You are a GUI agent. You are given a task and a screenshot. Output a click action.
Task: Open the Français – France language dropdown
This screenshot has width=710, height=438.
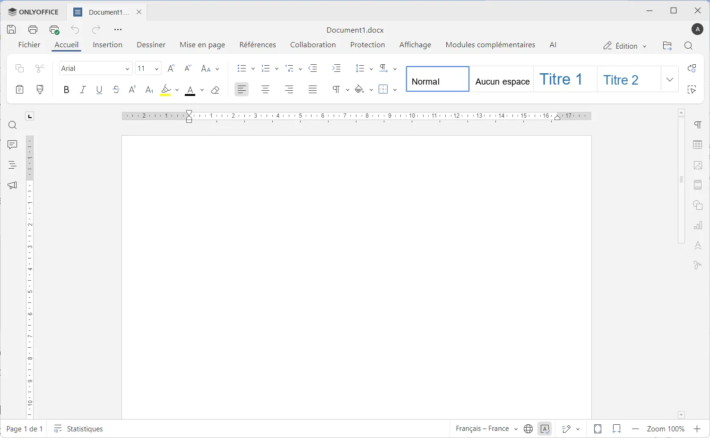pyautogui.click(x=486, y=429)
